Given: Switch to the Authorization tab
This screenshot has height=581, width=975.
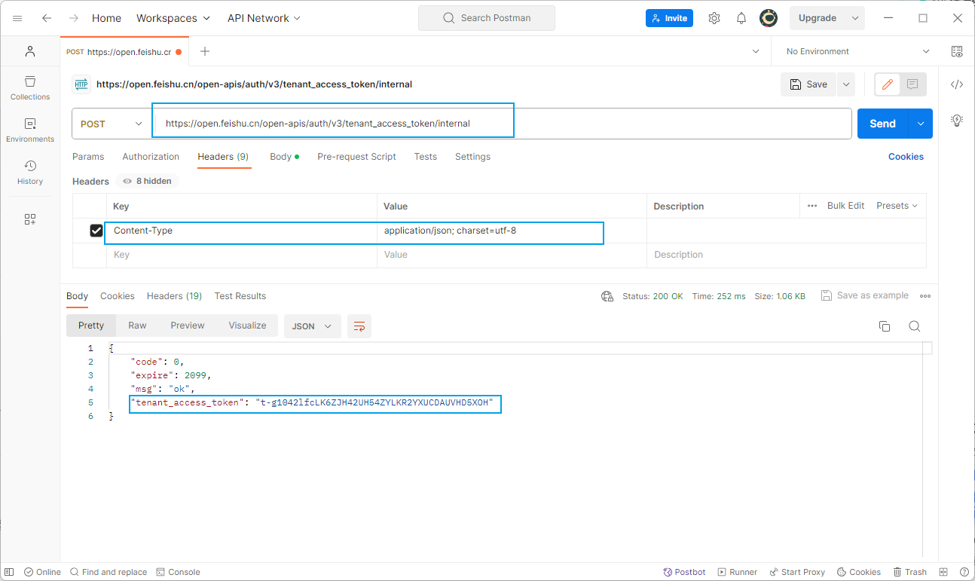Looking at the screenshot, I should coord(151,157).
